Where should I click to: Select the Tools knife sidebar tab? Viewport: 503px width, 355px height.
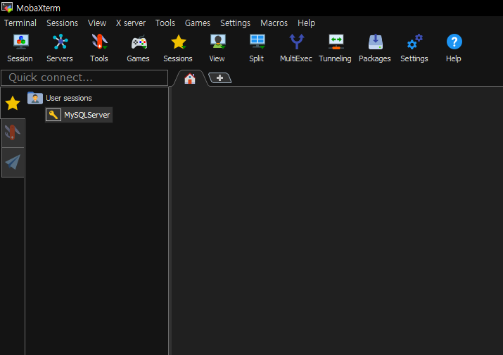13,132
